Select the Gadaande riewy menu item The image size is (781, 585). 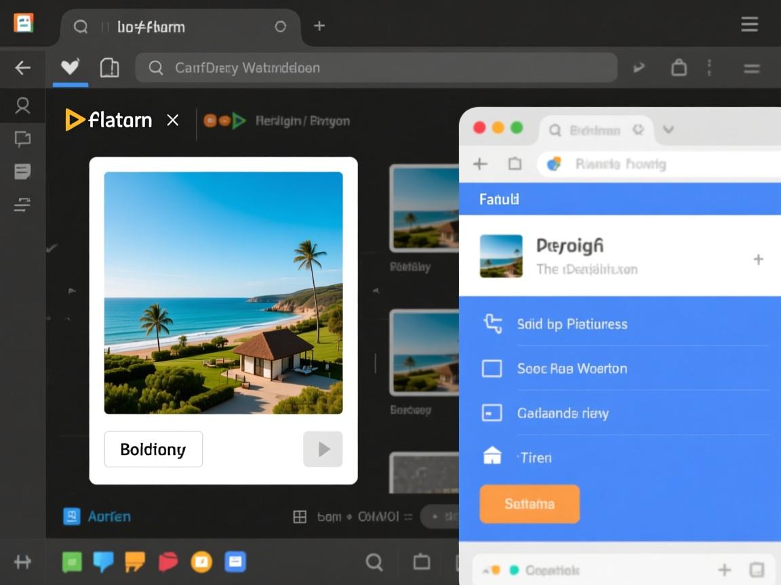[x=563, y=413]
